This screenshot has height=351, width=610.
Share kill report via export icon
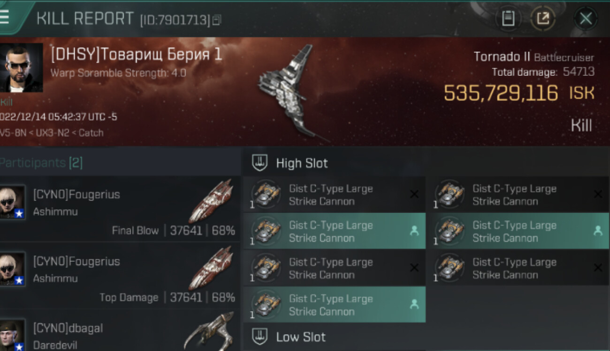click(x=543, y=19)
